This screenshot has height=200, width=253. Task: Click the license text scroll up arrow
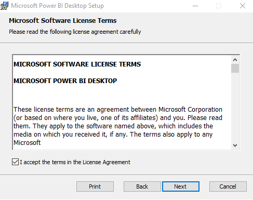(x=235, y=60)
